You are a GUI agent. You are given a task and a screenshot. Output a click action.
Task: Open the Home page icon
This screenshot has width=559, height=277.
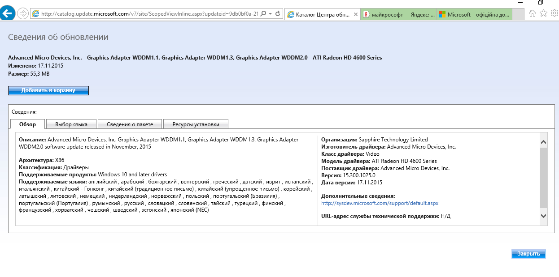tap(533, 13)
